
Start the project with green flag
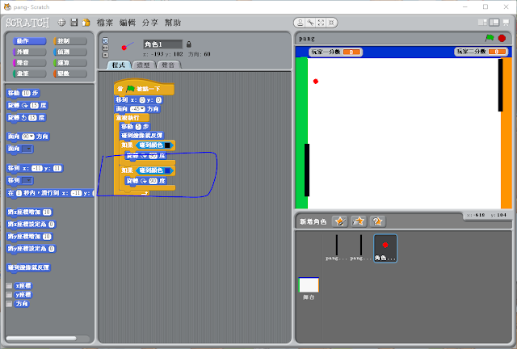click(x=490, y=38)
